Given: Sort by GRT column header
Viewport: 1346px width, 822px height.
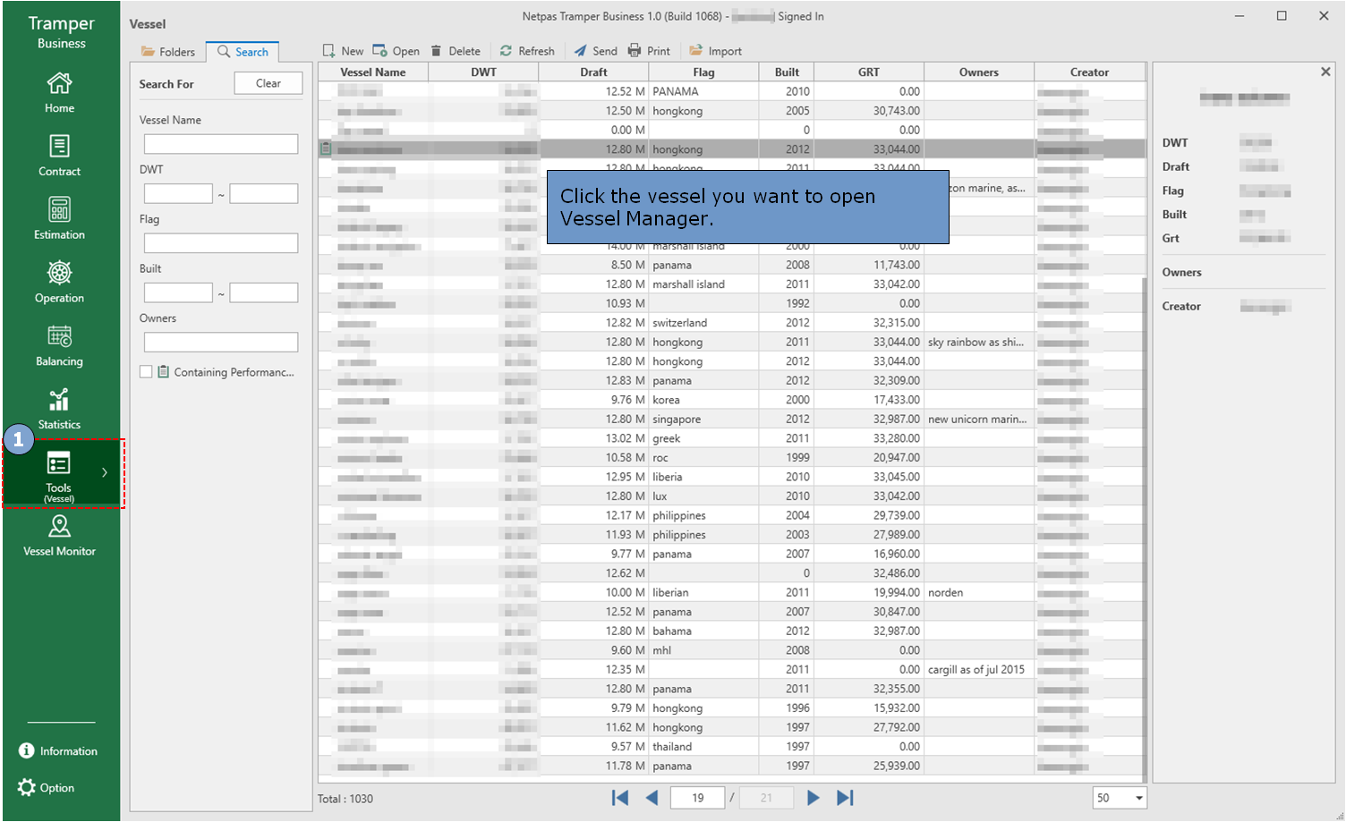Looking at the screenshot, I should tap(869, 72).
